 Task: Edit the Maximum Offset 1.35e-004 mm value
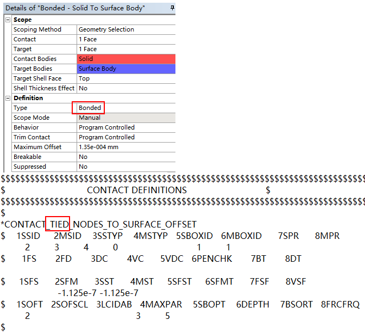[x=126, y=147]
